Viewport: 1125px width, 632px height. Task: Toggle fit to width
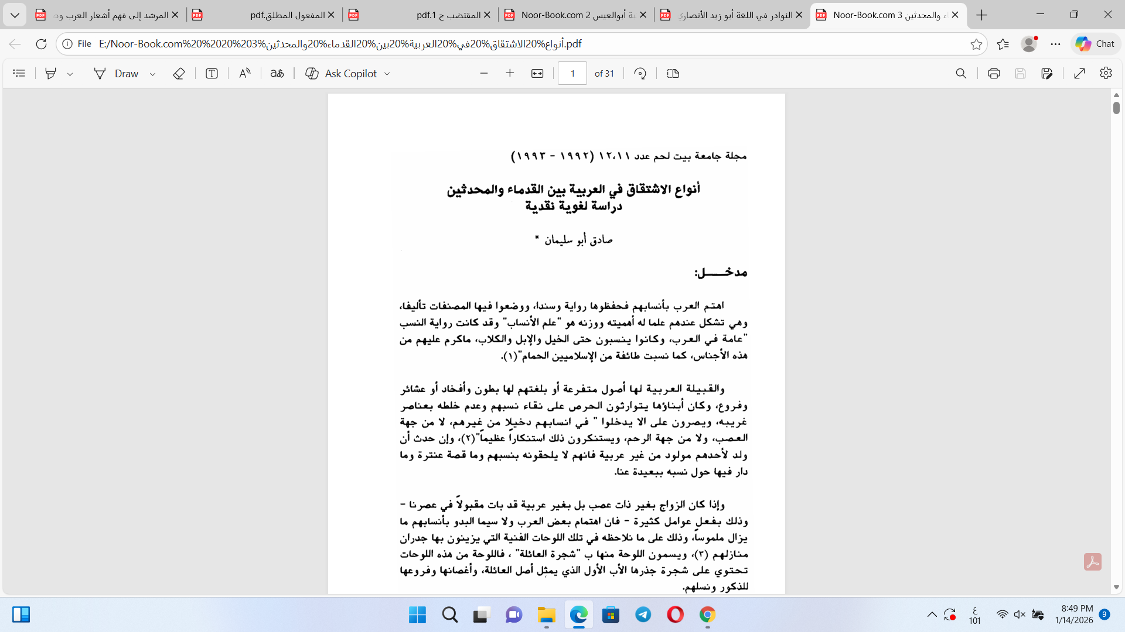point(537,74)
